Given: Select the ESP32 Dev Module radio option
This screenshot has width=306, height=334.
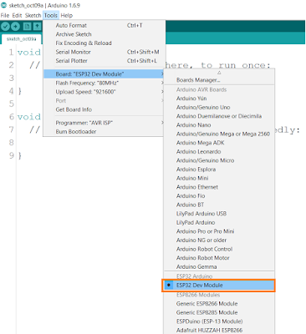Looking at the screenshot, I should pyautogui.click(x=219, y=286).
